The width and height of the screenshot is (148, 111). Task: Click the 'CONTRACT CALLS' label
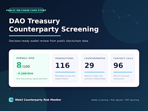(123, 58)
